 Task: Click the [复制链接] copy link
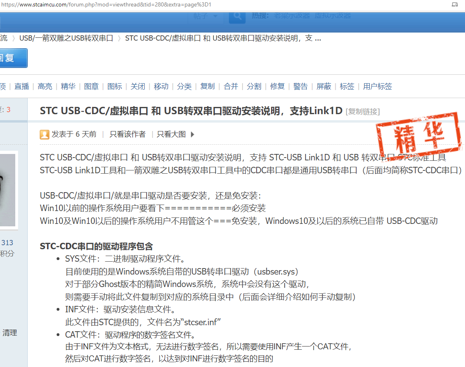coord(363,112)
